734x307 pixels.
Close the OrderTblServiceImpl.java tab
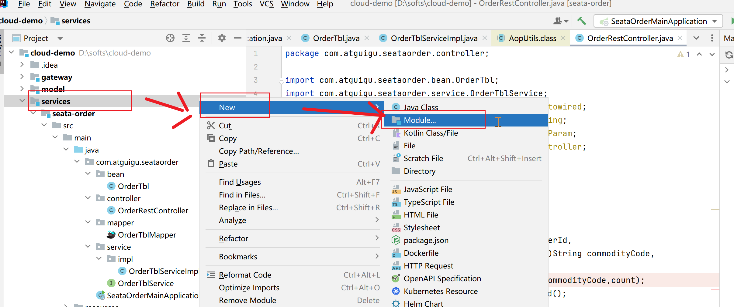click(x=485, y=38)
